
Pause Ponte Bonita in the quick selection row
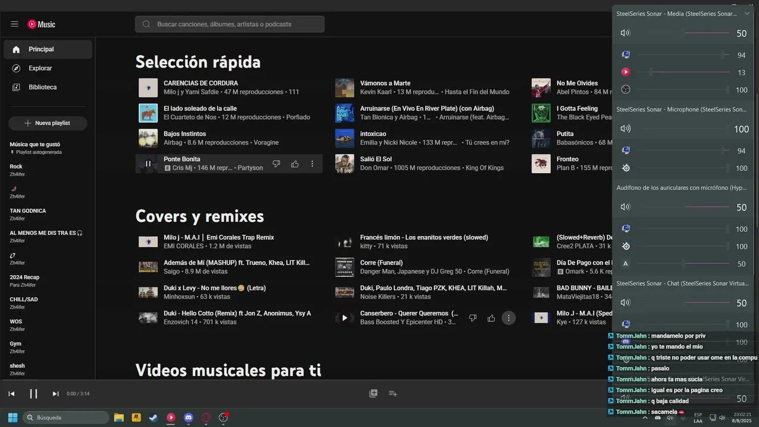coord(148,164)
